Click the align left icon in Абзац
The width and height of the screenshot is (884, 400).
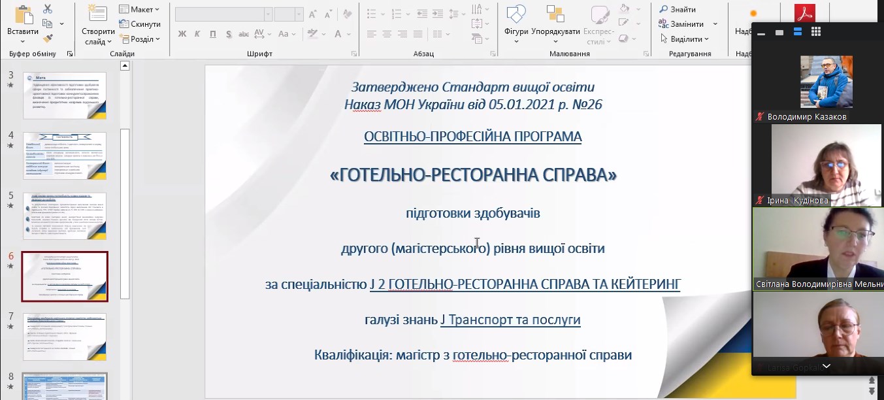(372, 33)
